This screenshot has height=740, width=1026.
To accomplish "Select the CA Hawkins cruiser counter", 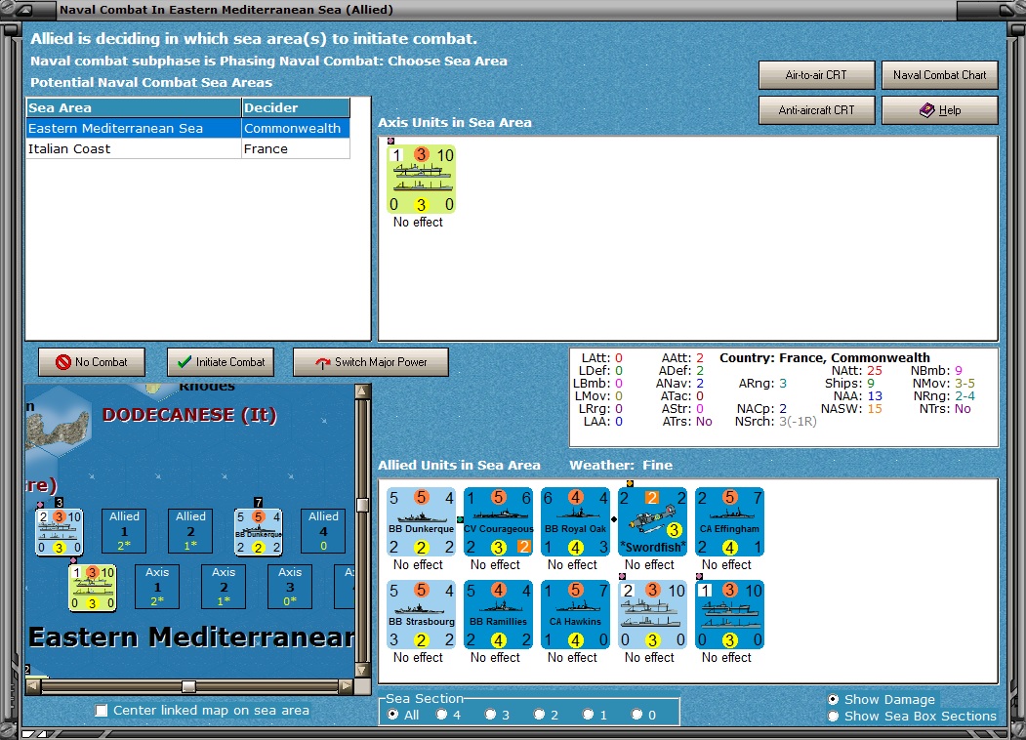I will [575, 614].
